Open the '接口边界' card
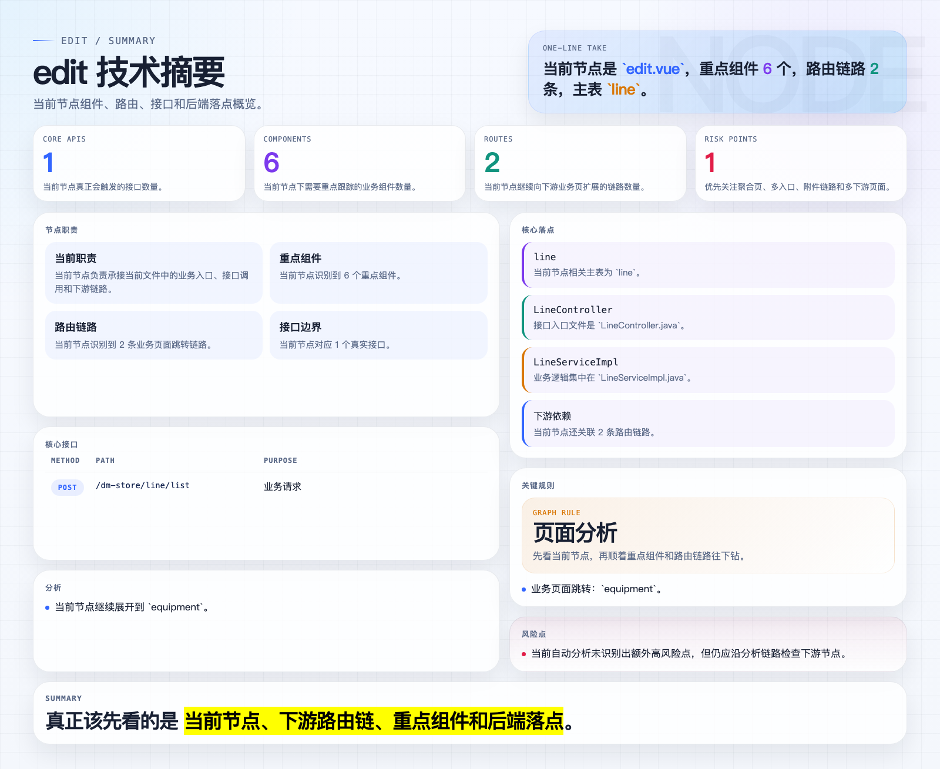The width and height of the screenshot is (940, 769). tap(378, 335)
